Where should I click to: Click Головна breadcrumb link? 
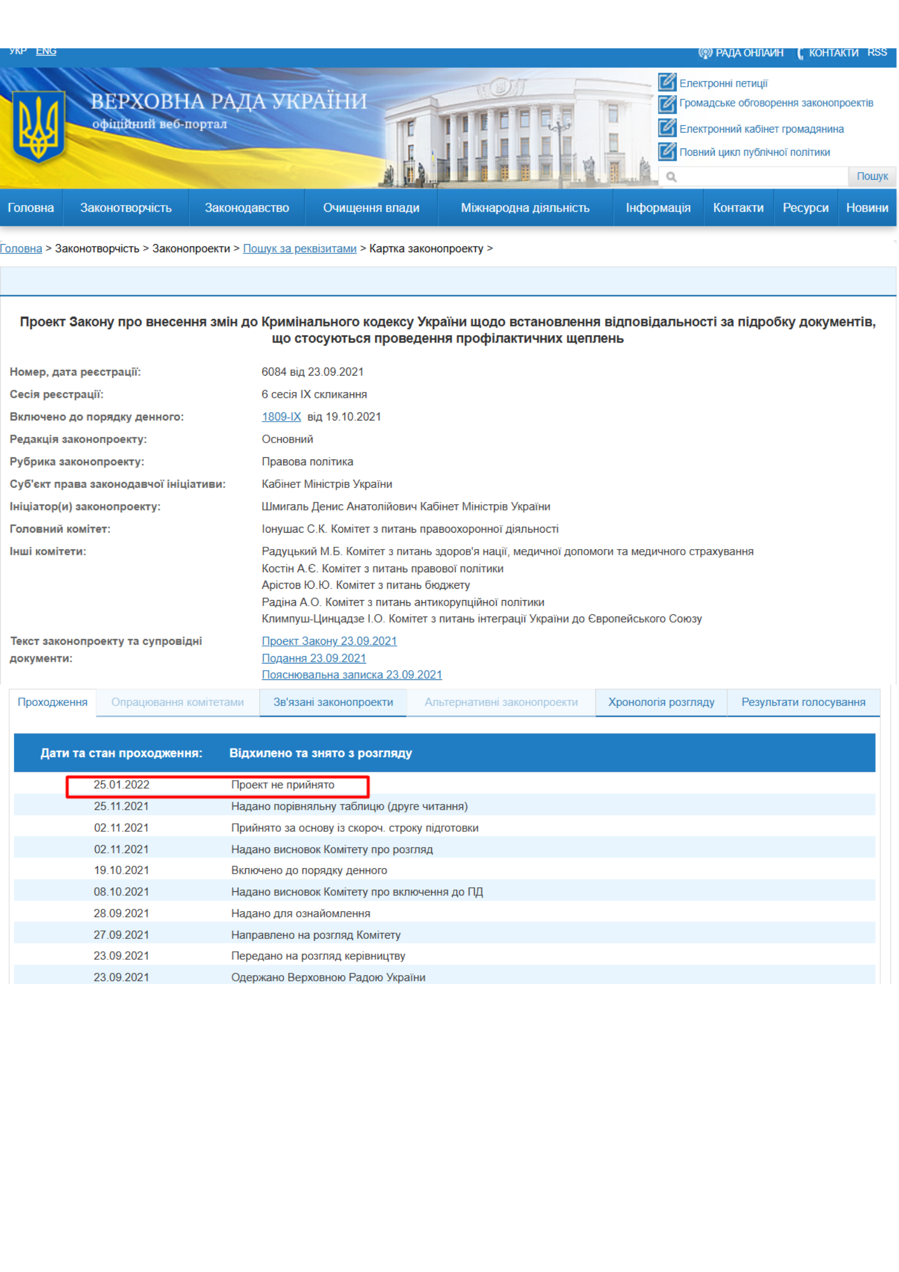pyautogui.click(x=21, y=249)
